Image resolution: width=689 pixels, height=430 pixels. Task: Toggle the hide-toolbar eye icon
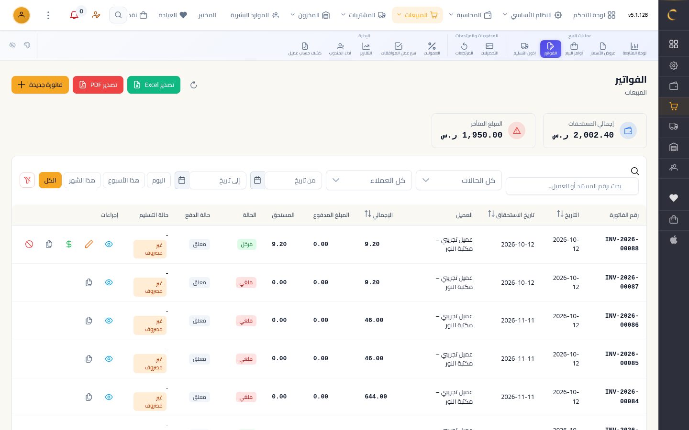[12, 45]
